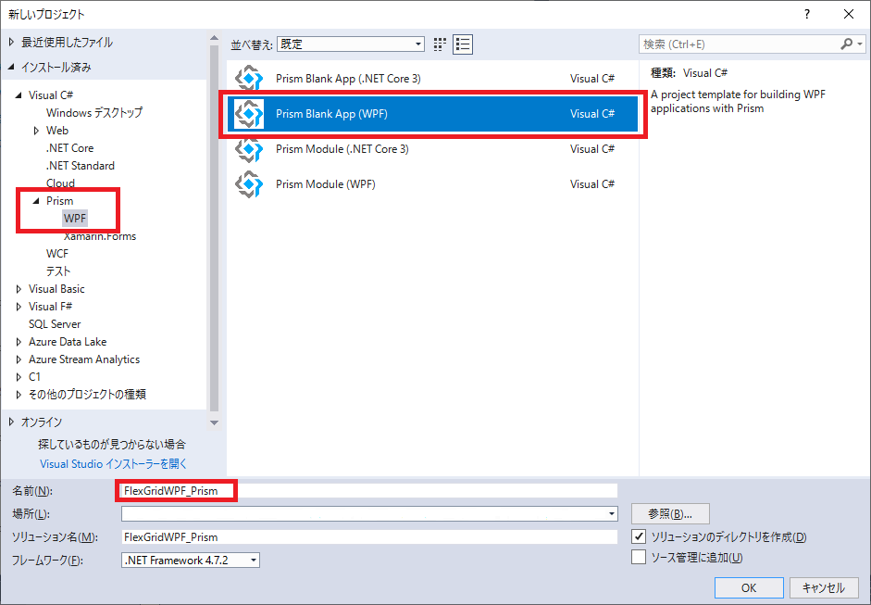The image size is (871, 605).
Task: Click the Prism Blank App (WPF) template icon
Action: click(249, 113)
